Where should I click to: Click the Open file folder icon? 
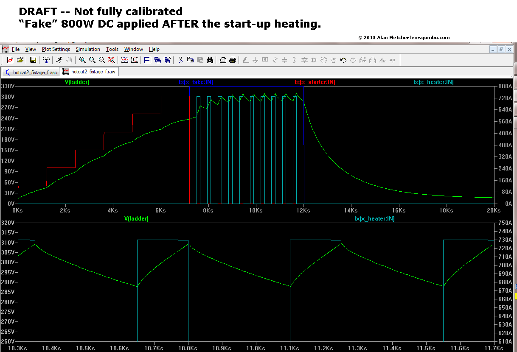pyautogui.click(x=20, y=60)
